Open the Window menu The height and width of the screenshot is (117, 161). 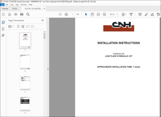tap(24, 5)
